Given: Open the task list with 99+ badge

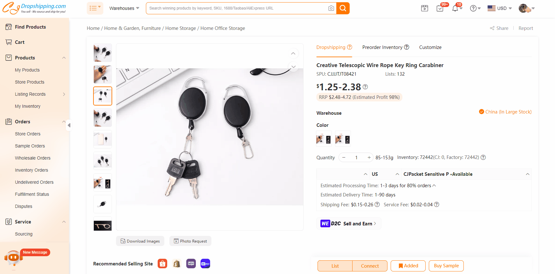Looking at the screenshot, I should pos(440,8).
